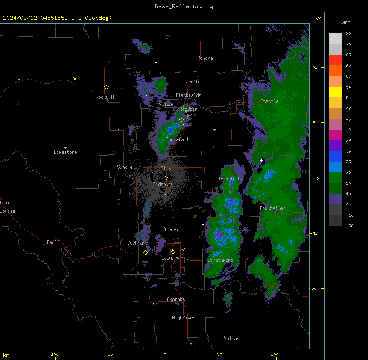The height and width of the screenshot is (360, 368).
Task: Select the 20 dBZ green legend swatch
Action: pos(336,178)
